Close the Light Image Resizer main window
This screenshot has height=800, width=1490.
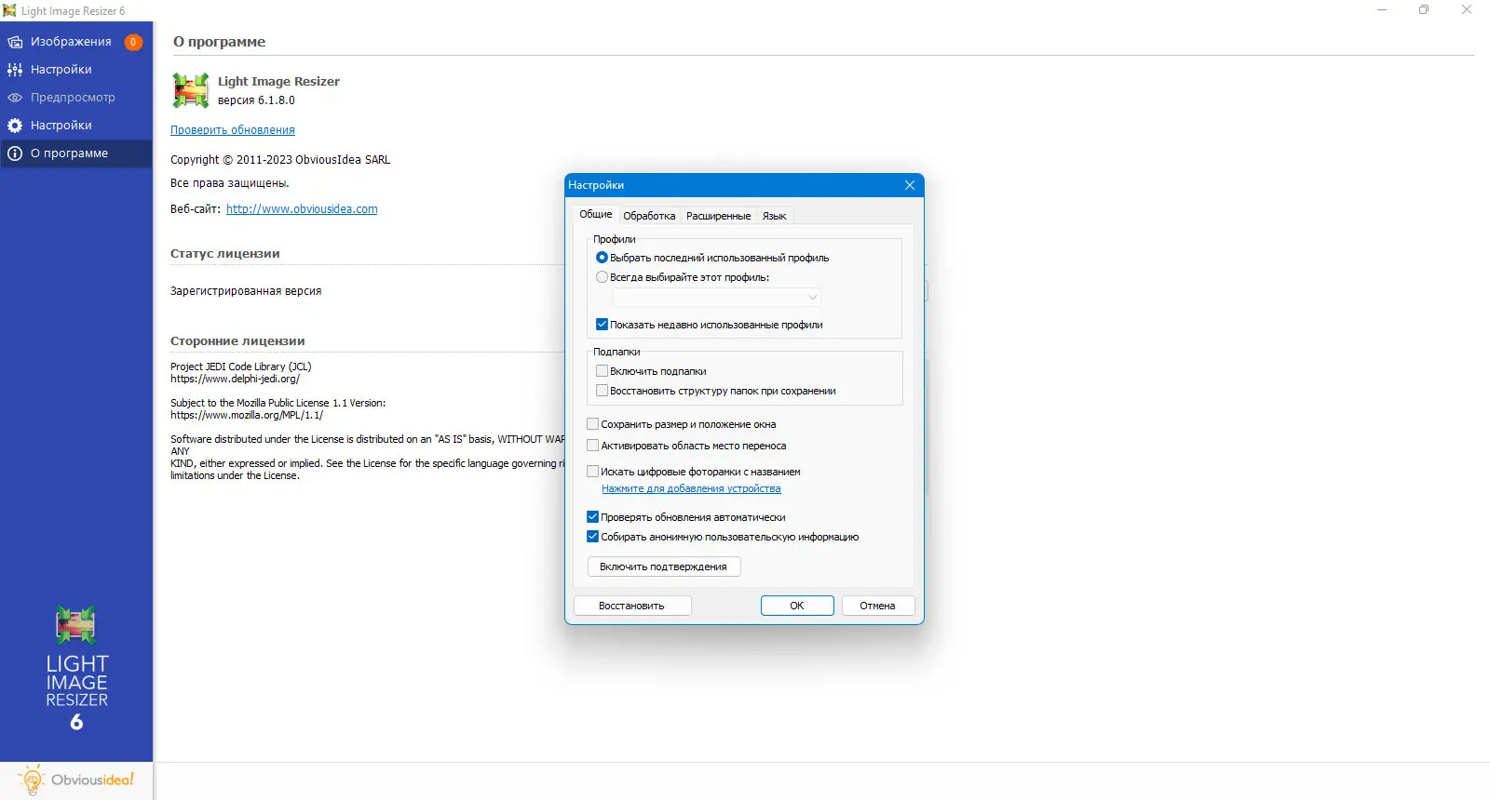(1467, 10)
